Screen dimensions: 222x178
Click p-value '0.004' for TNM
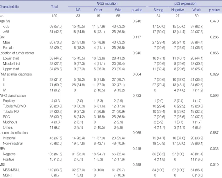[x=137, y=74]
